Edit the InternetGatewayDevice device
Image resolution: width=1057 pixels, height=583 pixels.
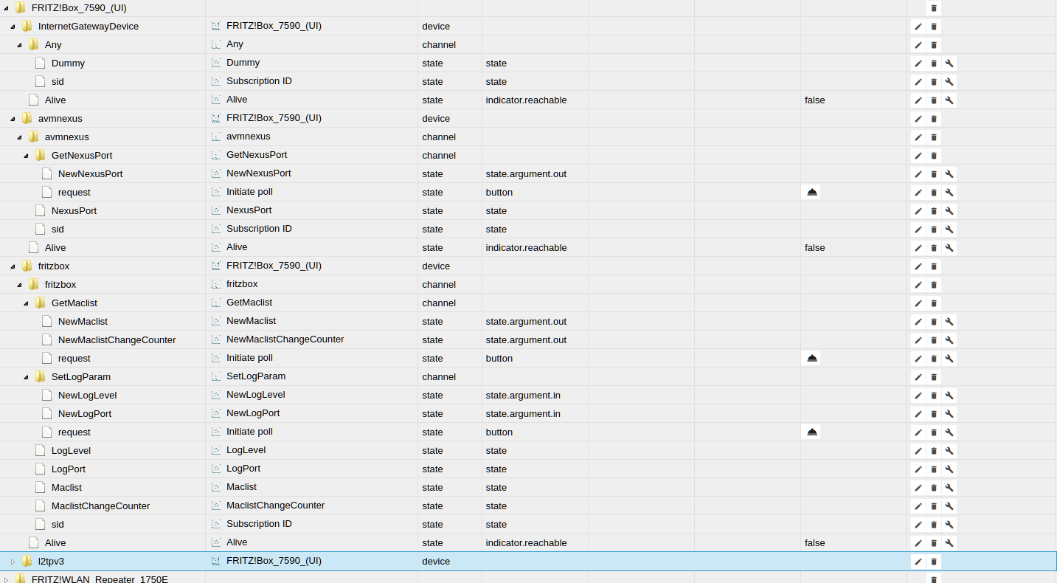[x=918, y=27]
